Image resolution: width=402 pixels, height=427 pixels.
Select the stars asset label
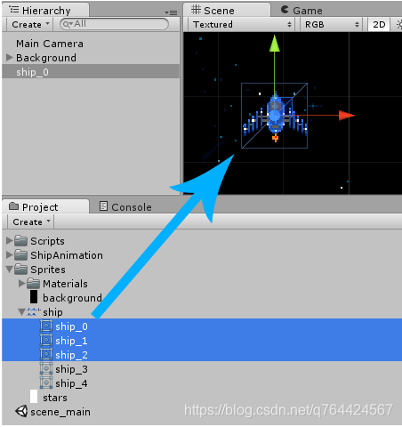tap(55, 398)
